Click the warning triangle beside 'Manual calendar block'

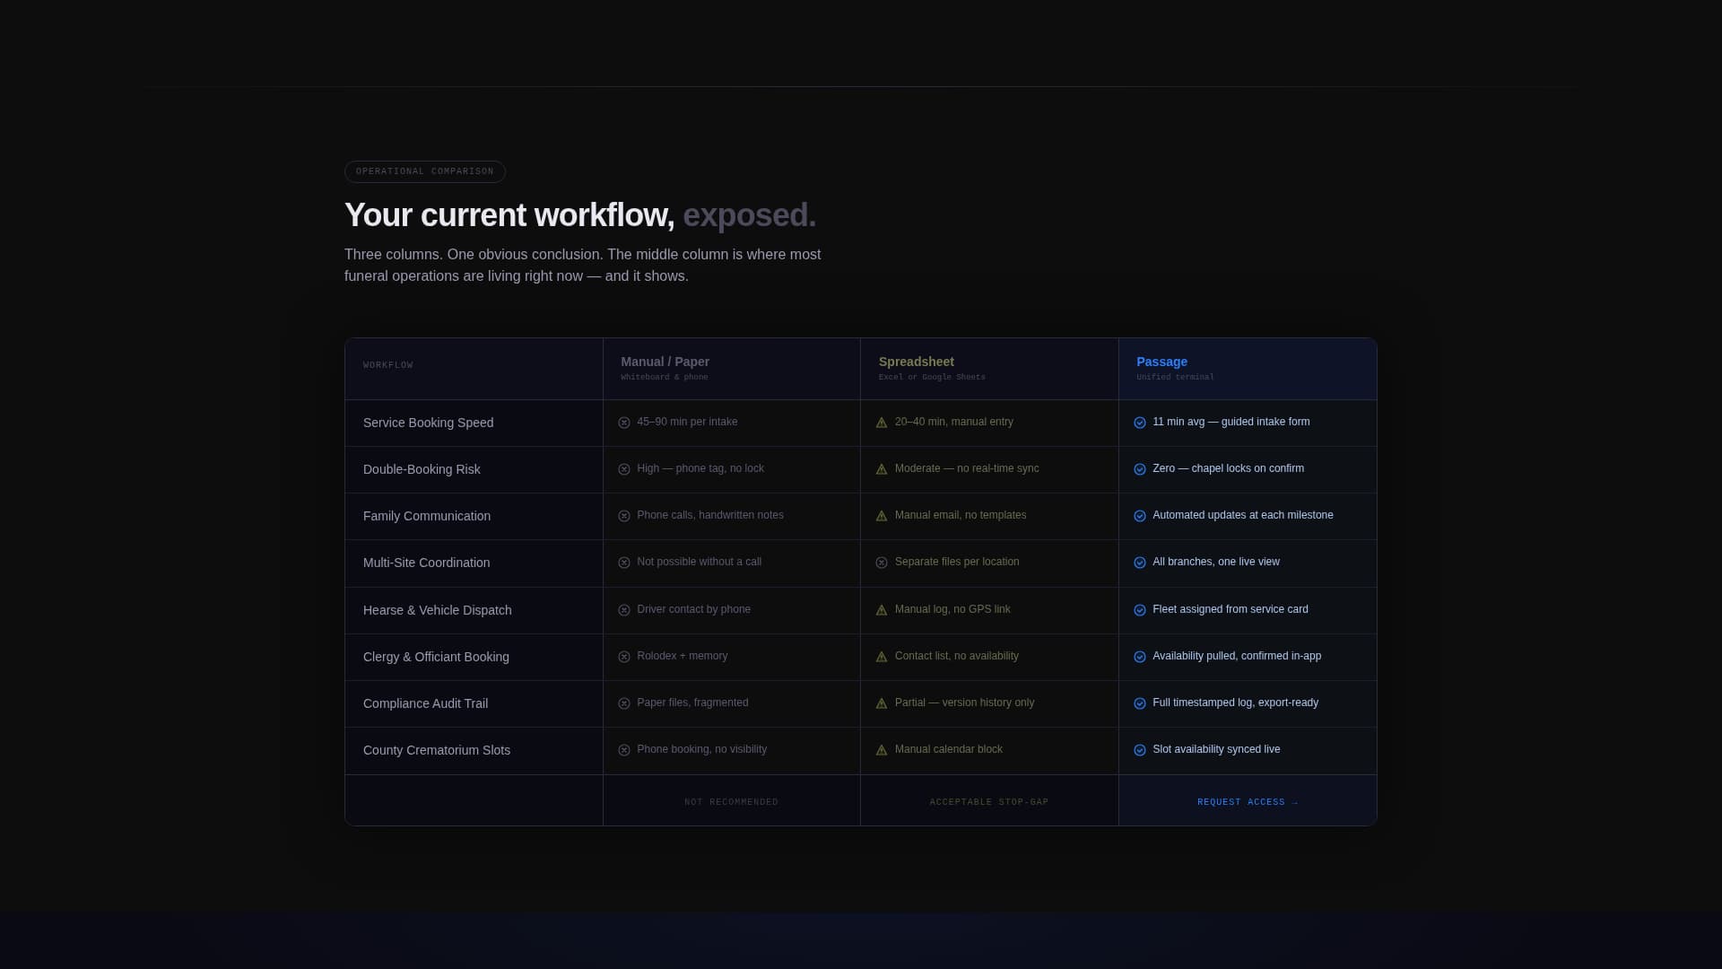882,750
